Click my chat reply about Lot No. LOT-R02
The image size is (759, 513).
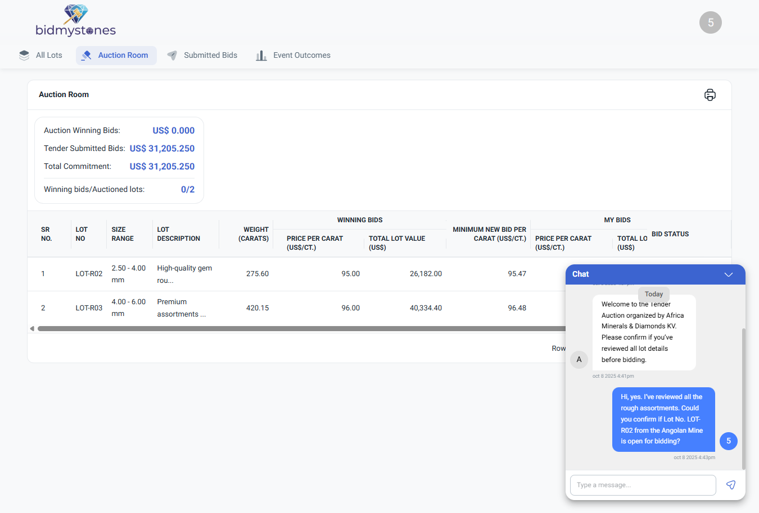[x=663, y=419]
